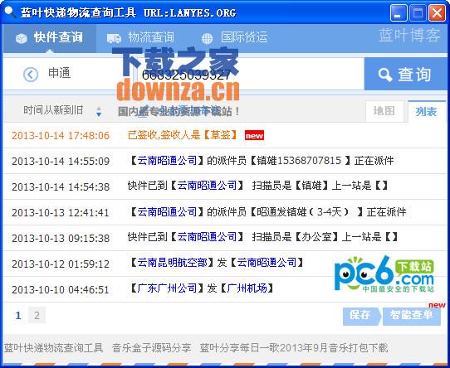The image size is (450, 368).
Task: Click the globe icon beside 国际货运
Action: tap(207, 38)
